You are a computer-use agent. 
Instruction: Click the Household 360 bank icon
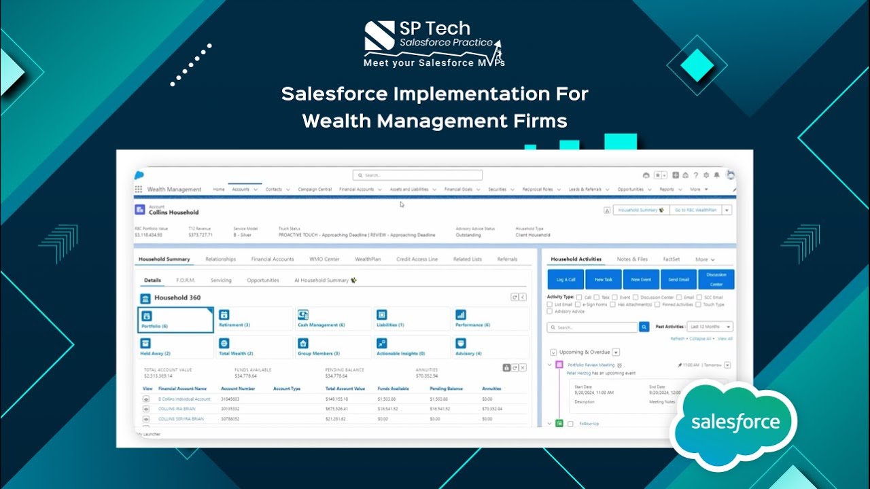[145, 298]
